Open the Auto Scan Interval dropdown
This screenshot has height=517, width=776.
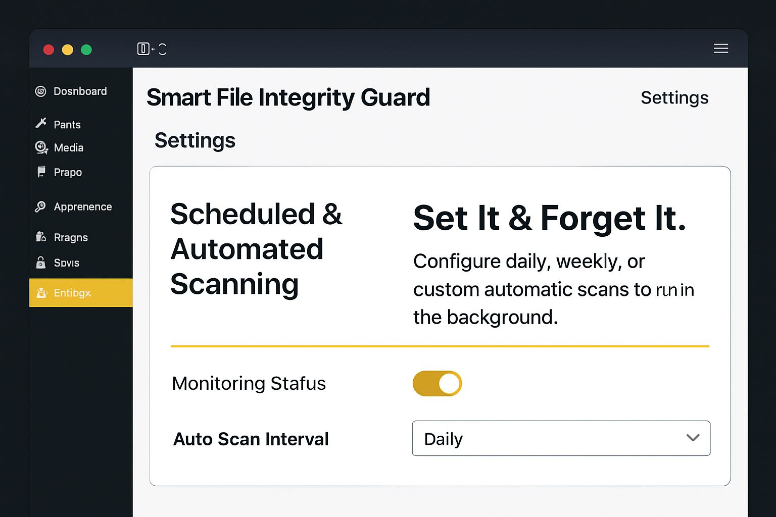pyautogui.click(x=561, y=438)
